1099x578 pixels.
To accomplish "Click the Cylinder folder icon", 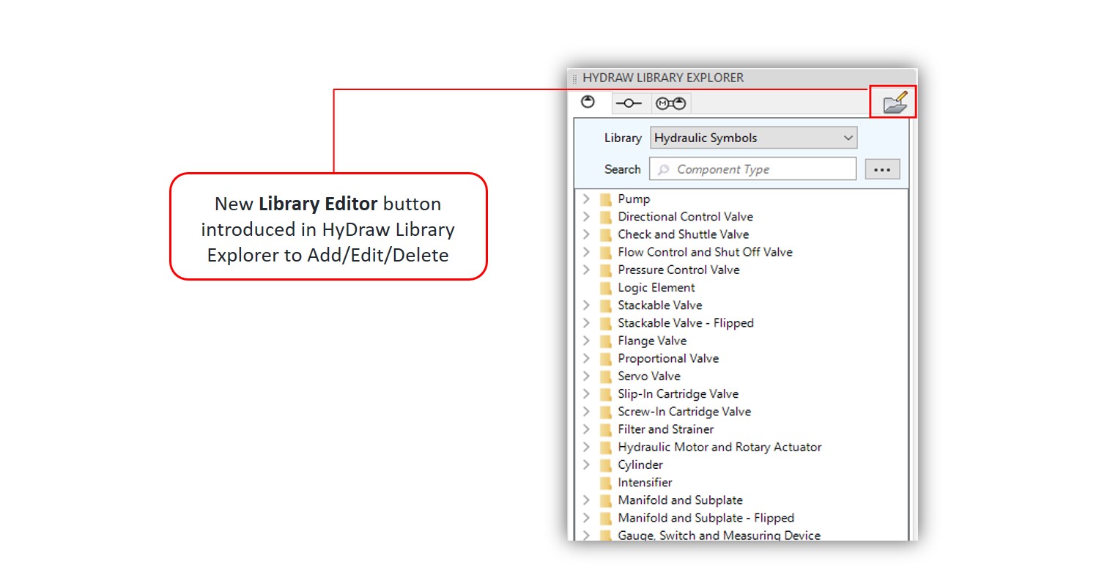I will click(605, 464).
